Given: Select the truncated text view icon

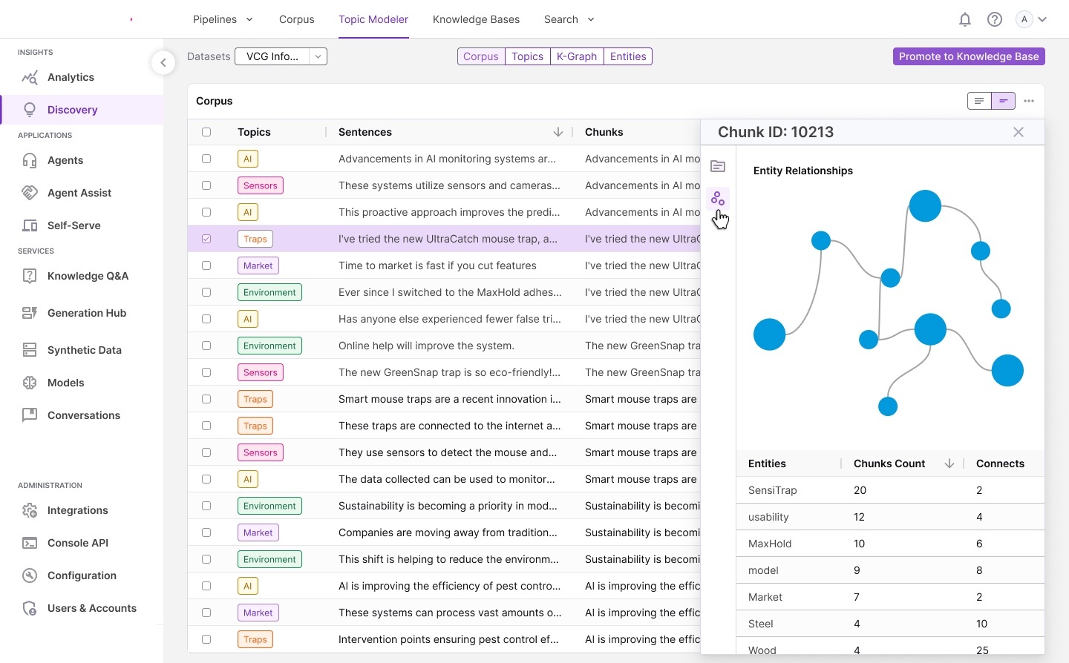Looking at the screenshot, I should coord(1004,101).
